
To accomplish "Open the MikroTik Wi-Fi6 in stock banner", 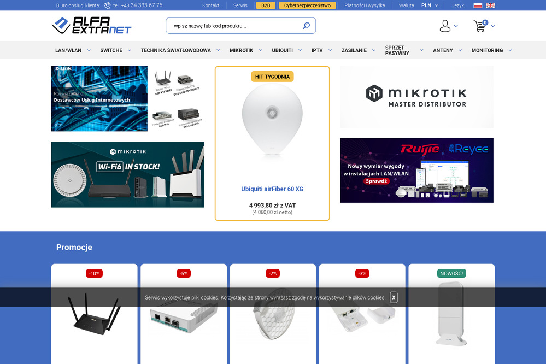I will pos(128,174).
